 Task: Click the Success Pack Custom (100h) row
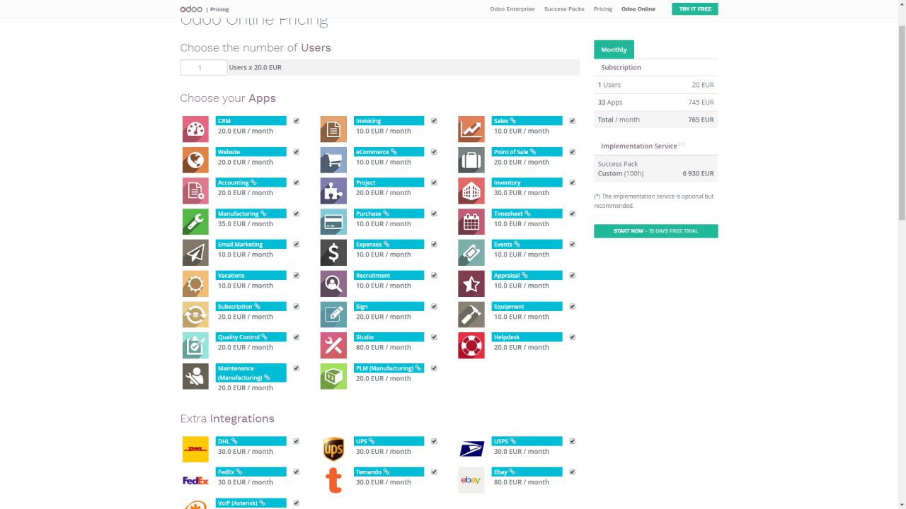(656, 168)
